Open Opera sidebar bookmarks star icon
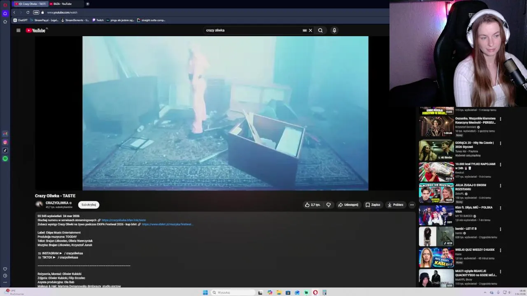This screenshot has width=527, height=296. (x=5, y=21)
